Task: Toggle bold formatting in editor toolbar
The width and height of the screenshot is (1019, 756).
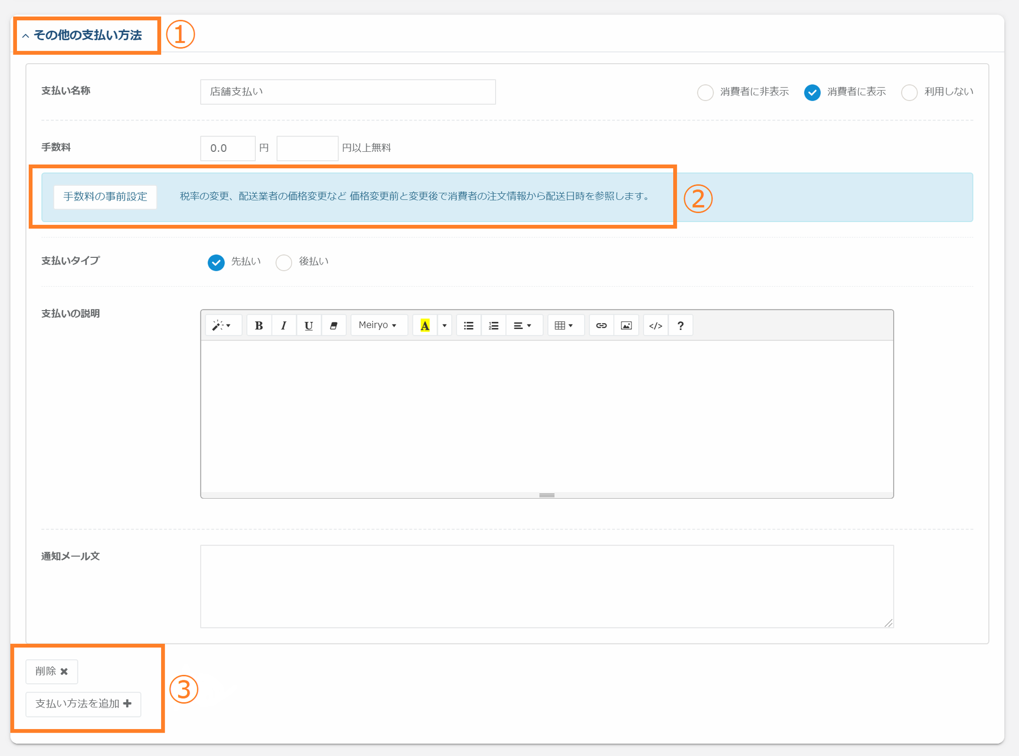Action: 259,325
